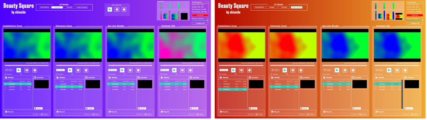
Task: Select scheule2 row in purple Vertical LED
Action: click(173, 89)
